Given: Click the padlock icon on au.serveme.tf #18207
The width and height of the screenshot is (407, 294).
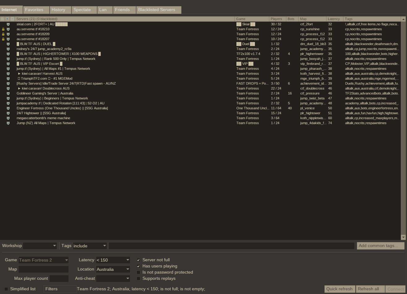Looking at the screenshot, I should point(3,39).
